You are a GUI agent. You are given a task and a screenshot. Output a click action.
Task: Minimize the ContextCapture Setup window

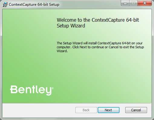pyautogui.click(x=125, y=3)
